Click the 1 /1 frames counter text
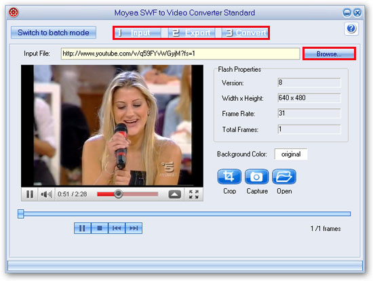This screenshot has height=281, width=373. (326, 228)
